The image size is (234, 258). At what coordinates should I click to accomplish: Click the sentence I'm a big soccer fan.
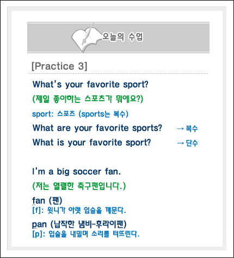76,171
